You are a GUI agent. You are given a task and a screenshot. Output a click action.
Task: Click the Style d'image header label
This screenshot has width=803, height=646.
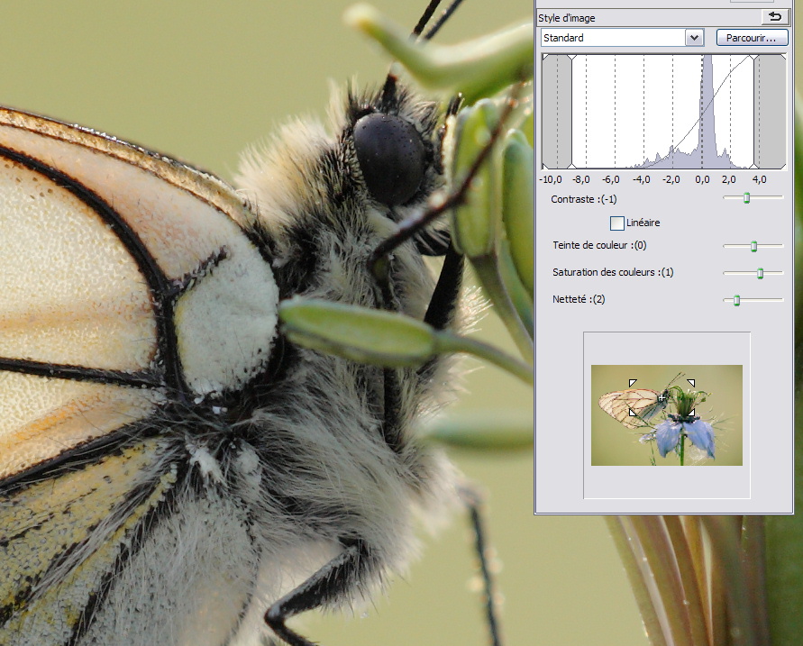[x=566, y=18]
